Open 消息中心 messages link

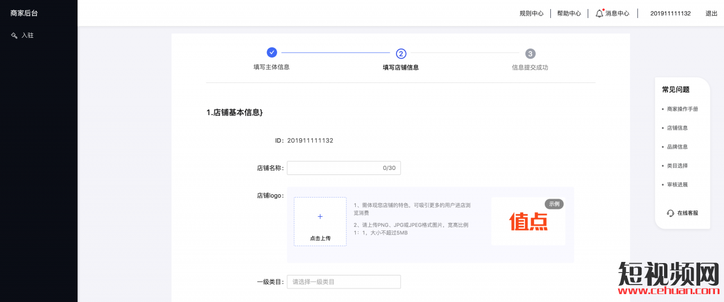click(x=617, y=14)
